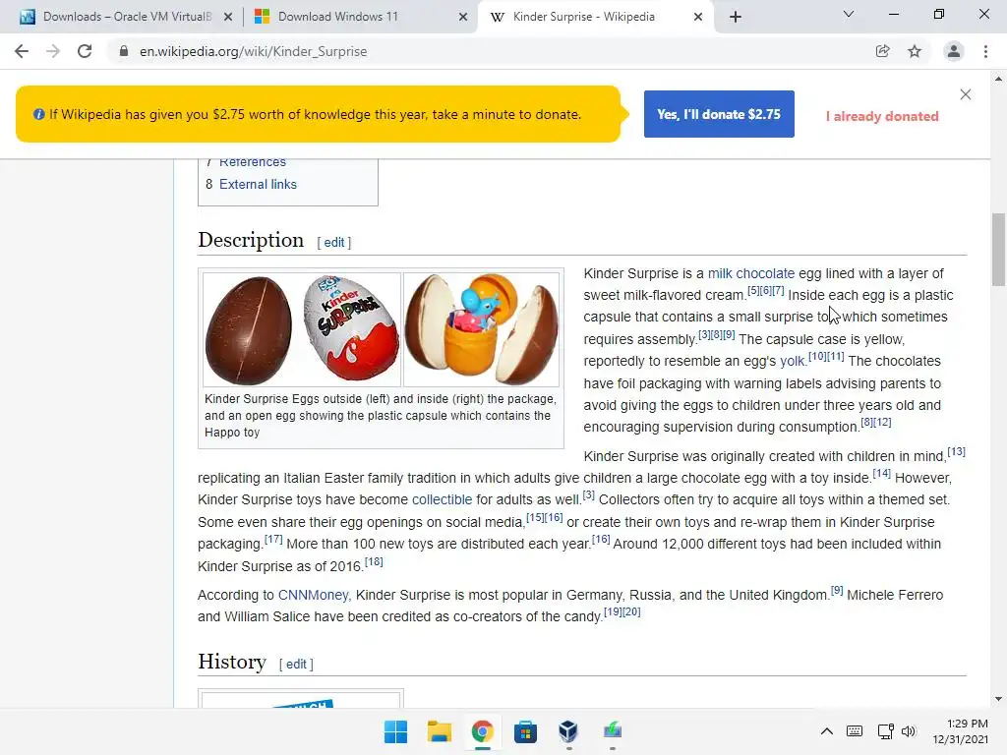Open the milk chocolate link
Image resolution: width=1007 pixels, height=755 pixels.
pyautogui.click(x=750, y=273)
